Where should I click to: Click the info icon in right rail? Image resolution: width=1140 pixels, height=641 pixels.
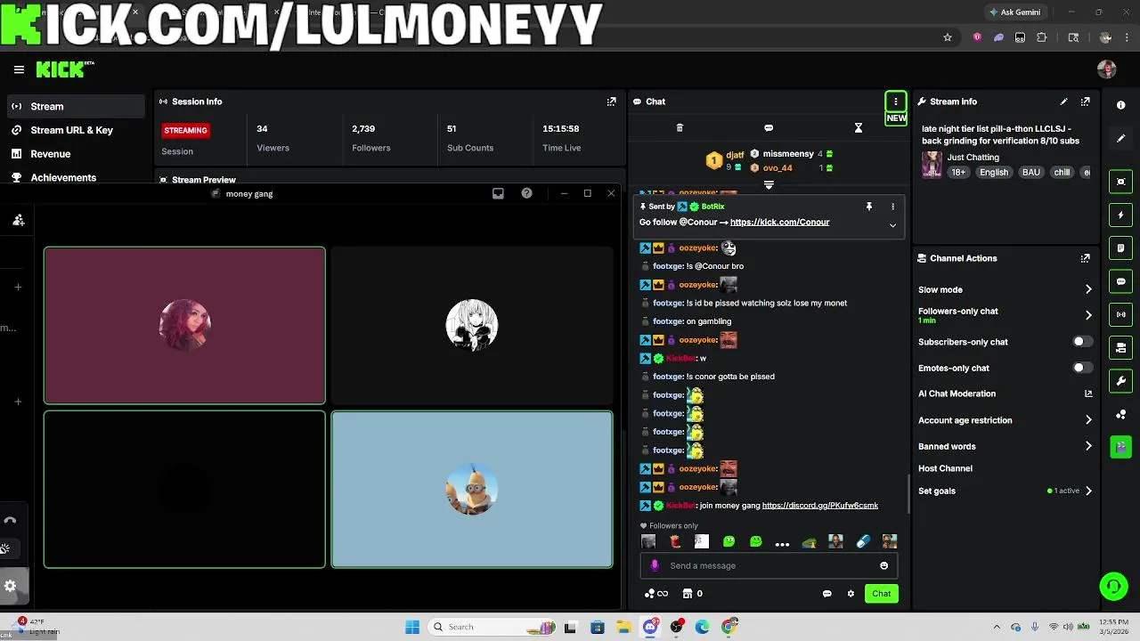click(1120, 105)
